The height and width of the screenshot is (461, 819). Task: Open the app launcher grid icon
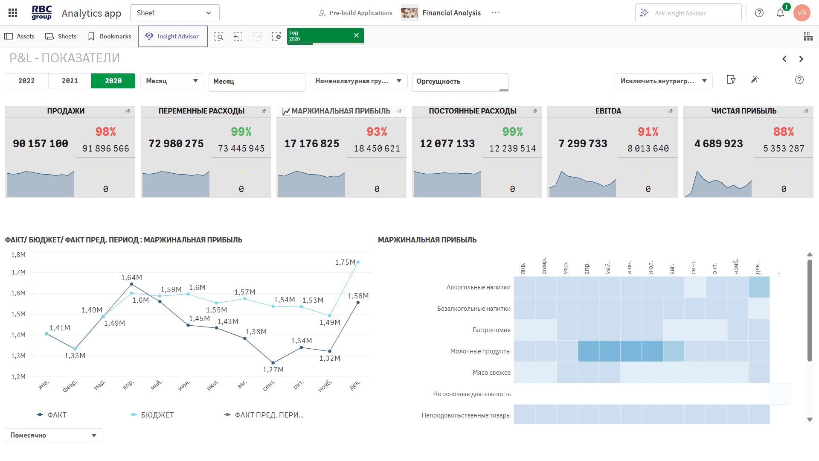[x=13, y=13]
